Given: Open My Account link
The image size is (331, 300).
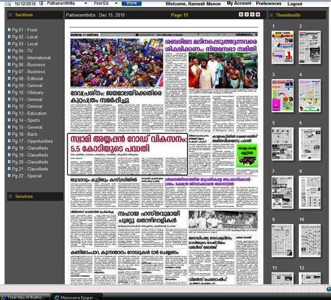Looking at the screenshot, I should (239, 3).
